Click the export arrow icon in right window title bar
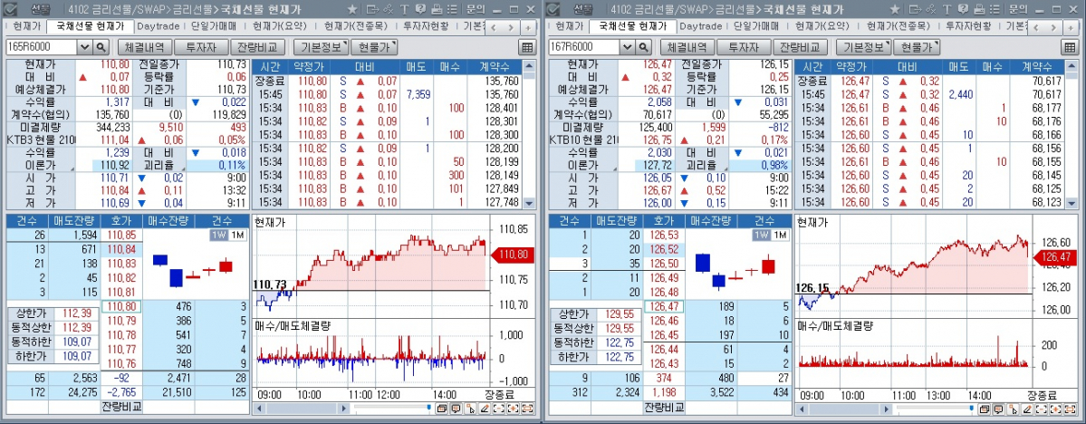Image resolution: width=1086 pixels, height=424 pixels. coord(915,10)
